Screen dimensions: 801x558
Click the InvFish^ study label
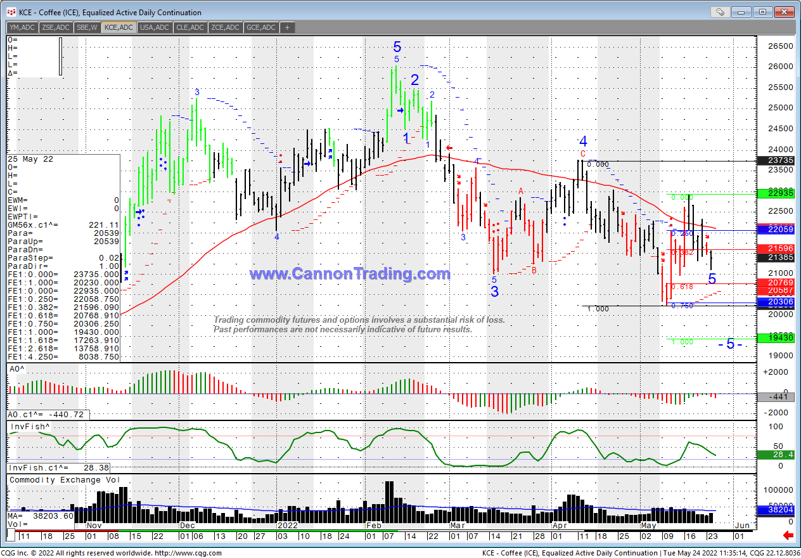29,427
